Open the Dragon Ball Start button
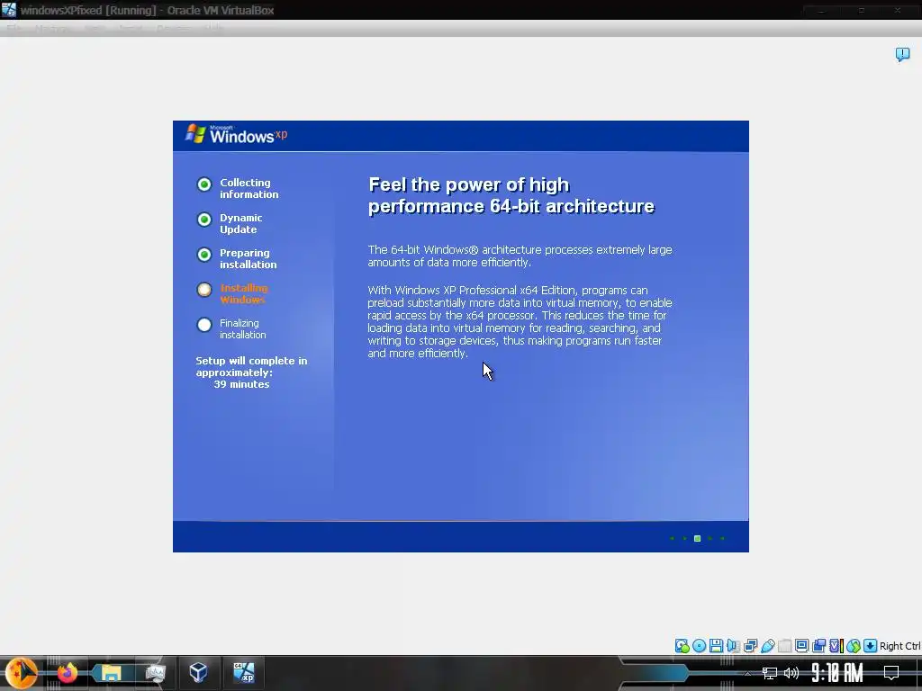 22,672
